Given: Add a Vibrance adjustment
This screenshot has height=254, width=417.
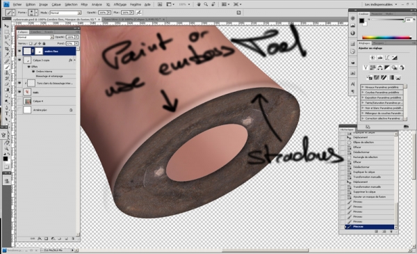Looking at the screenshot, I should coord(366,68).
